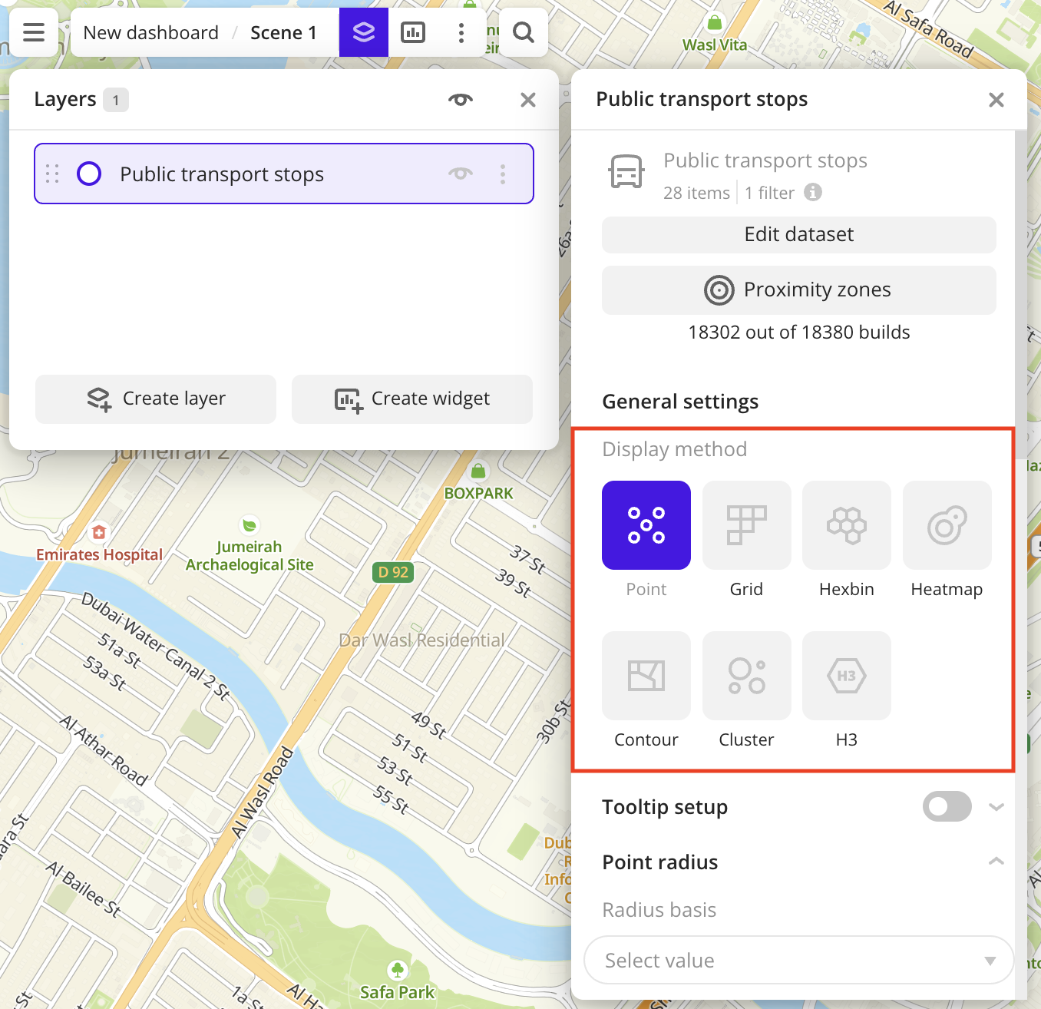The width and height of the screenshot is (1041, 1009).
Task: Pick the Cluster display method
Action: 746,676
